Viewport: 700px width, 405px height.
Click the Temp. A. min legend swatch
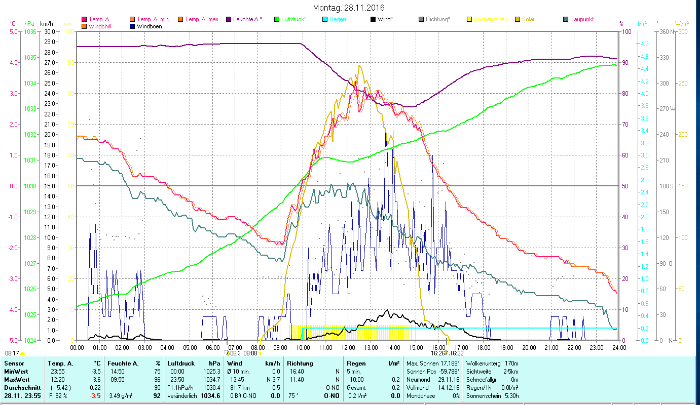(132, 20)
